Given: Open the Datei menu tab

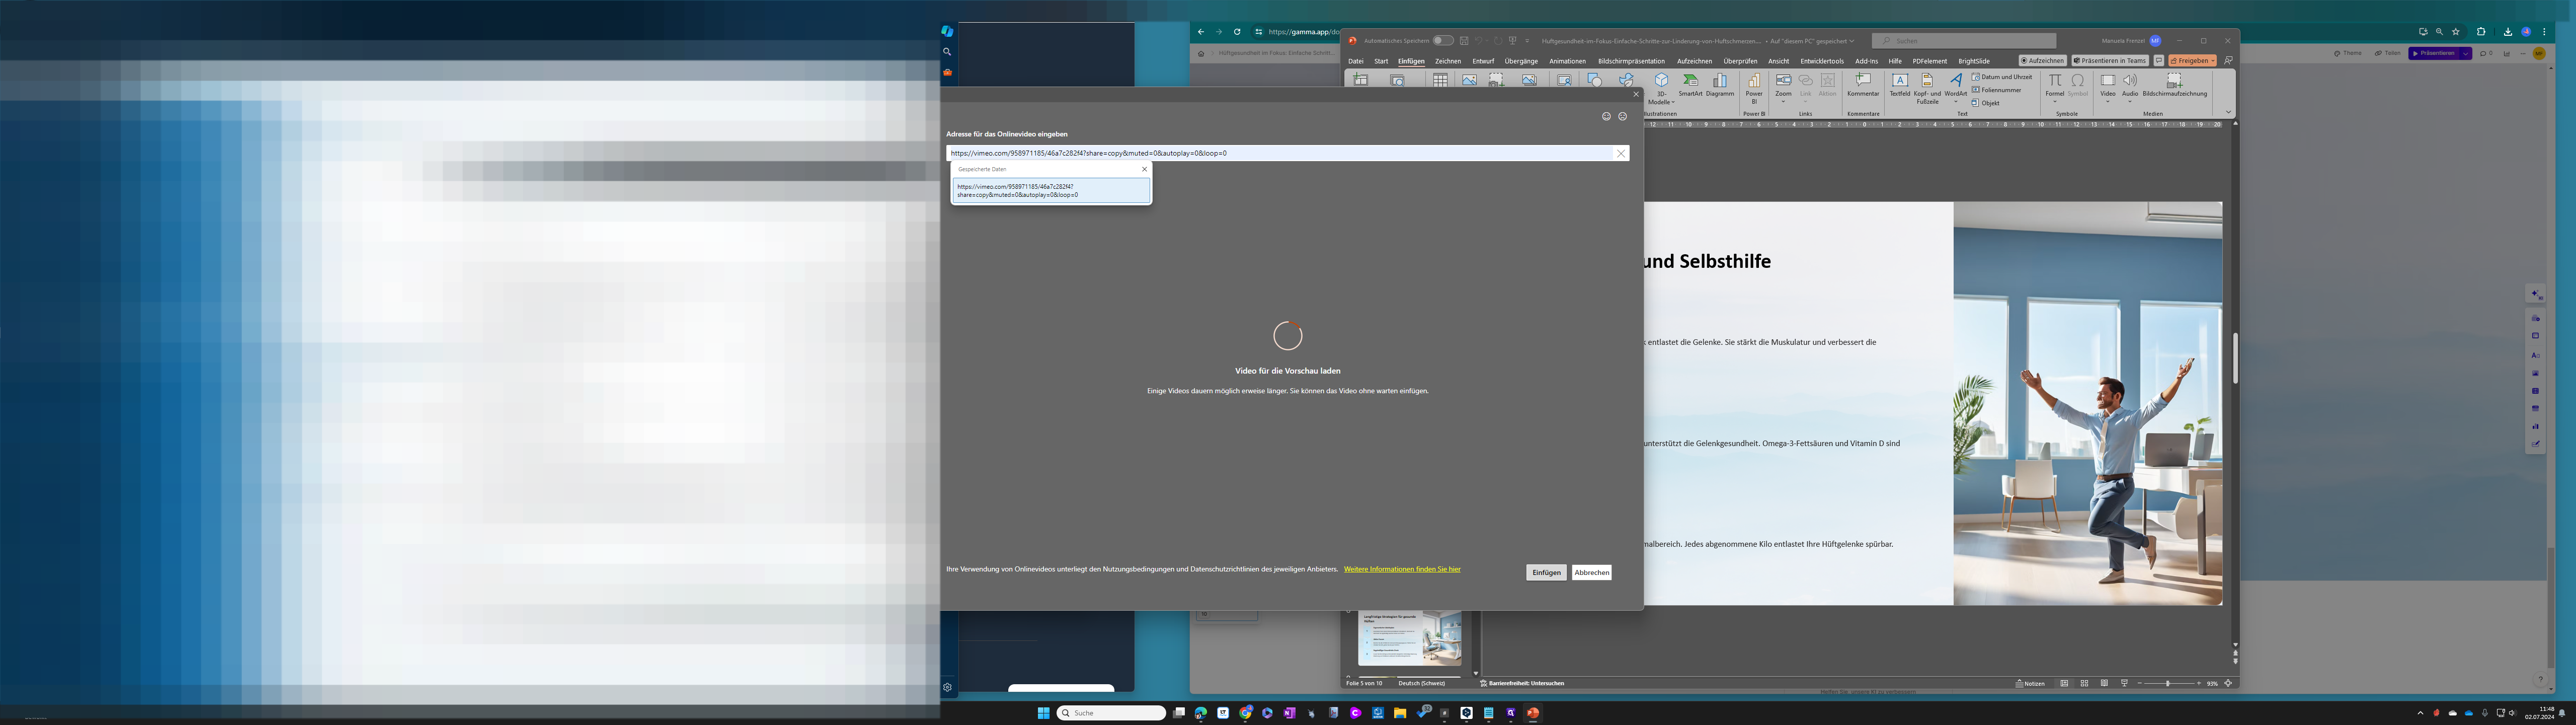Looking at the screenshot, I should click(x=1355, y=61).
